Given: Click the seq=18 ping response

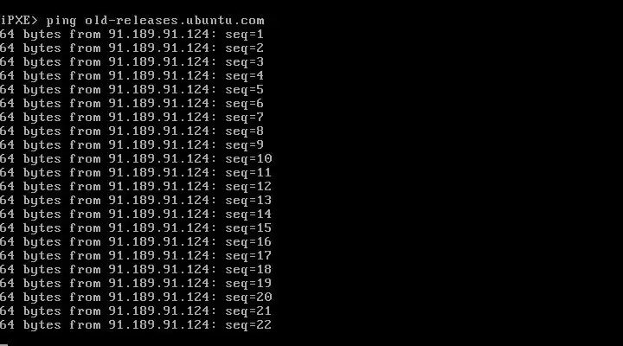Looking at the screenshot, I should click(136, 270).
